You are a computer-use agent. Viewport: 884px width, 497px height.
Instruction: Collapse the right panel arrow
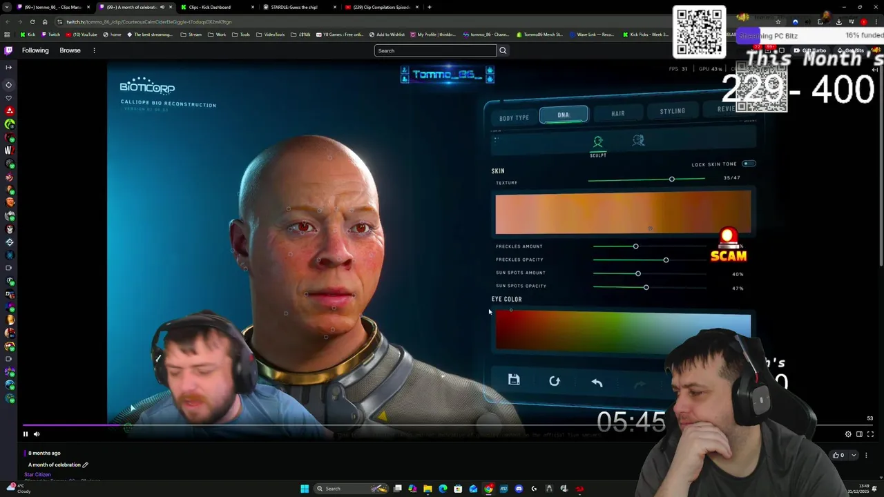pos(874,69)
